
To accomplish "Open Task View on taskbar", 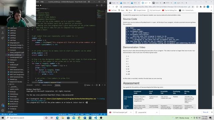I will point(52,118).
